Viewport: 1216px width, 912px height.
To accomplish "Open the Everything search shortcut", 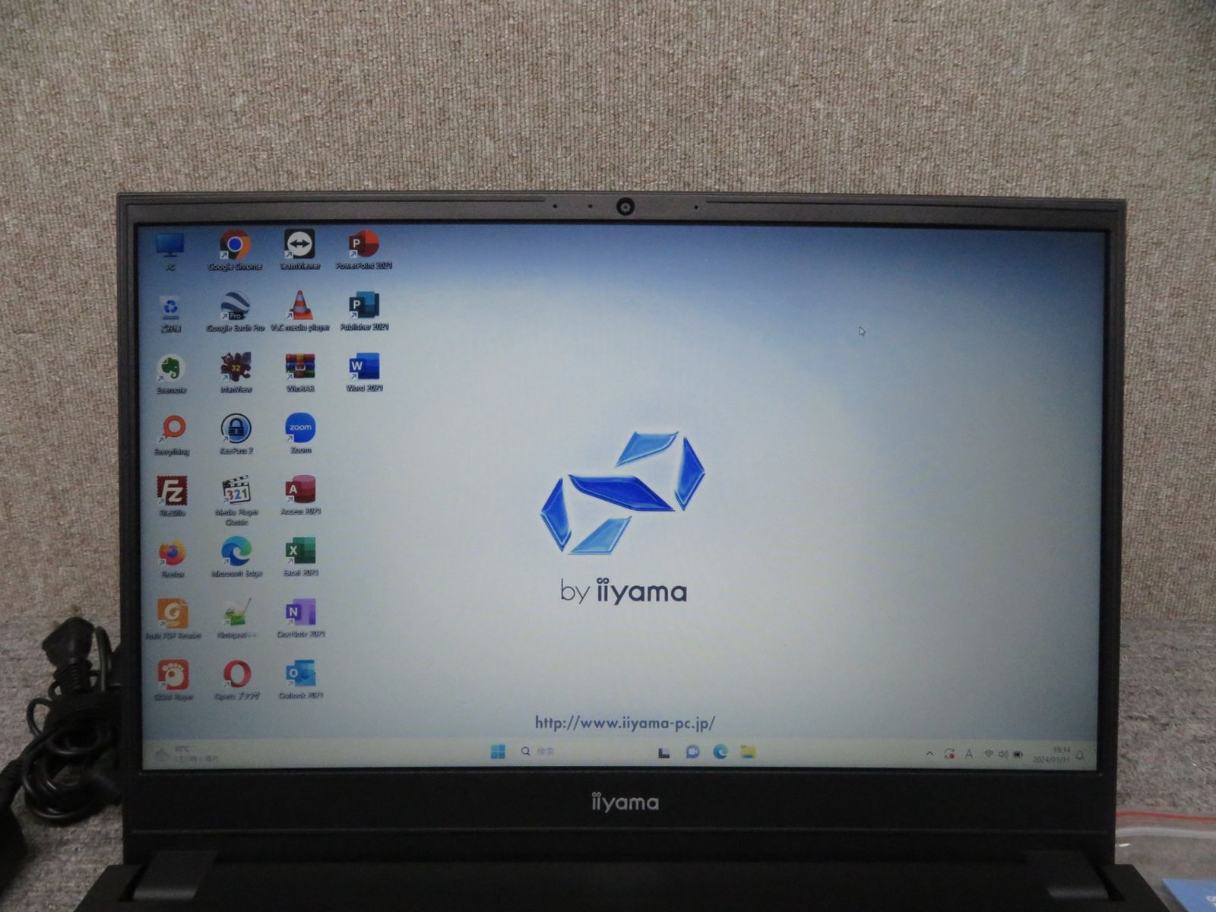I will pos(172,435).
